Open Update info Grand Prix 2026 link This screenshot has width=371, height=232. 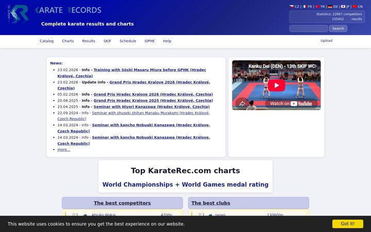click(133, 85)
